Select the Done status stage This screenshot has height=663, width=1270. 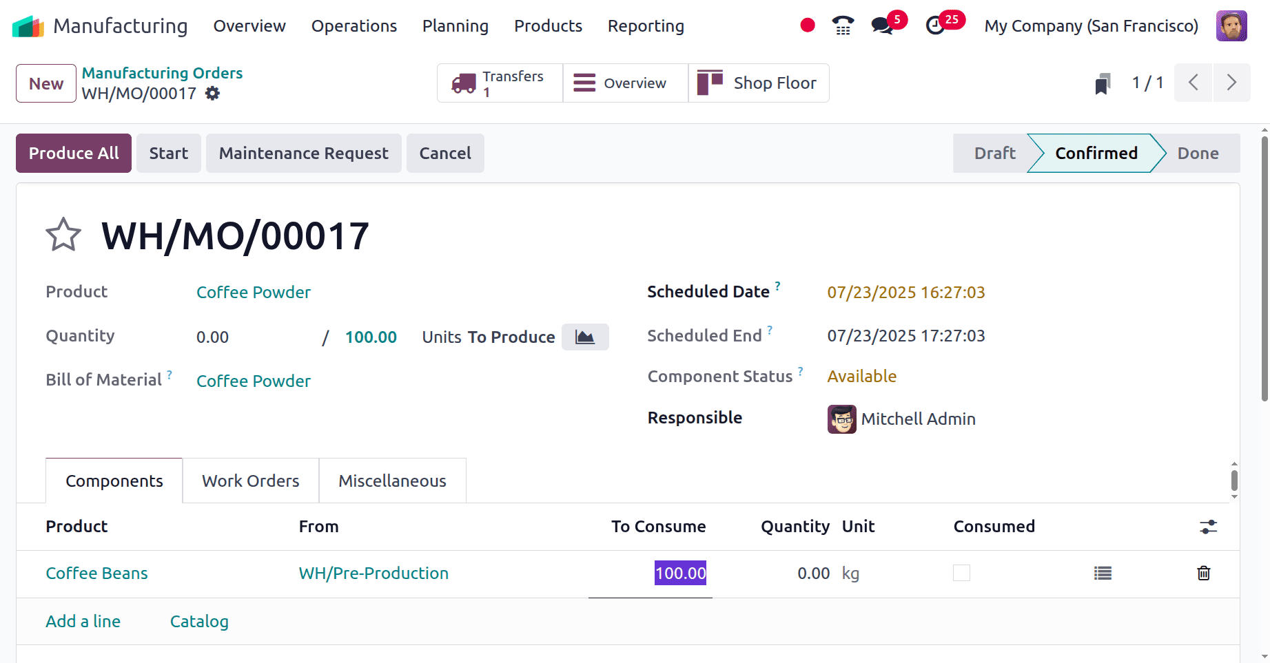pyautogui.click(x=1198, y=153)
